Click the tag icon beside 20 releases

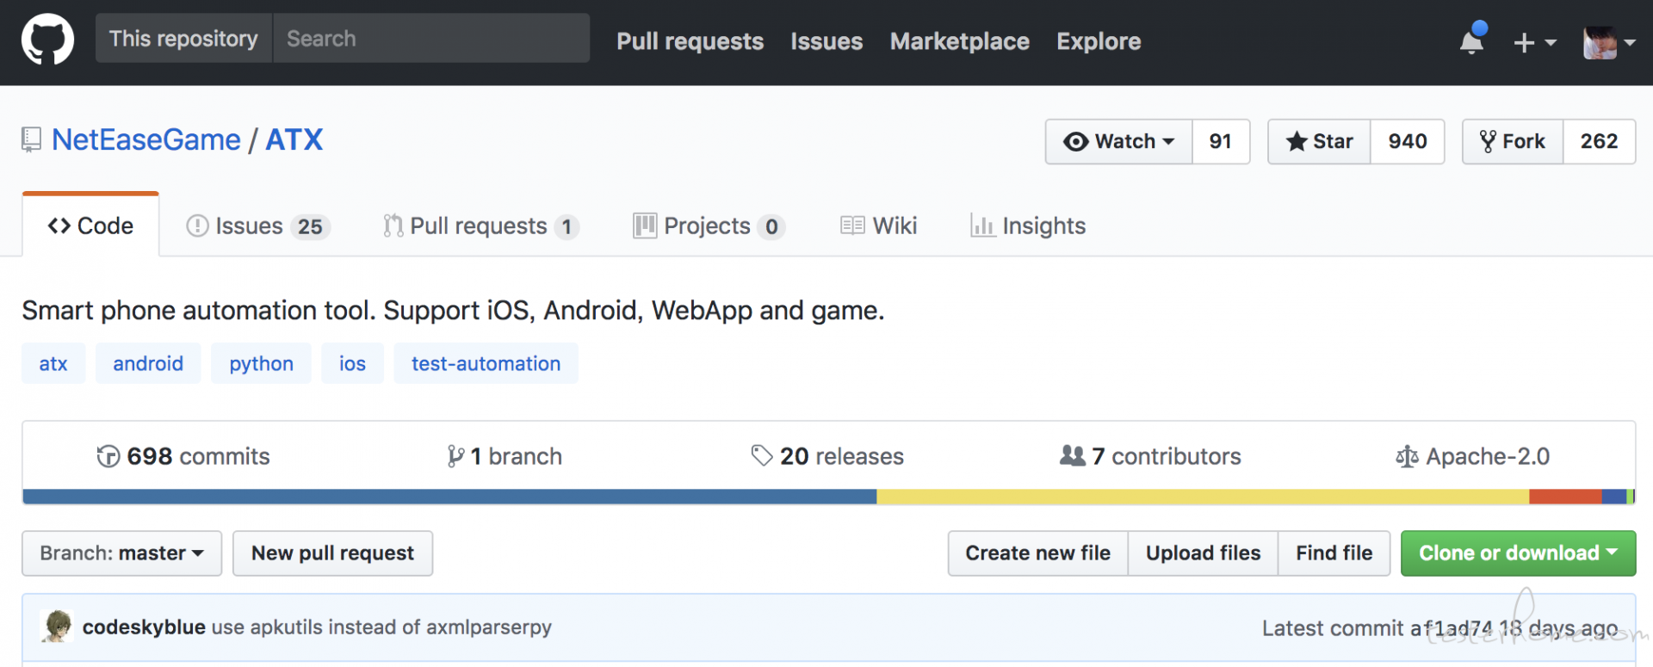coord(762,455)
